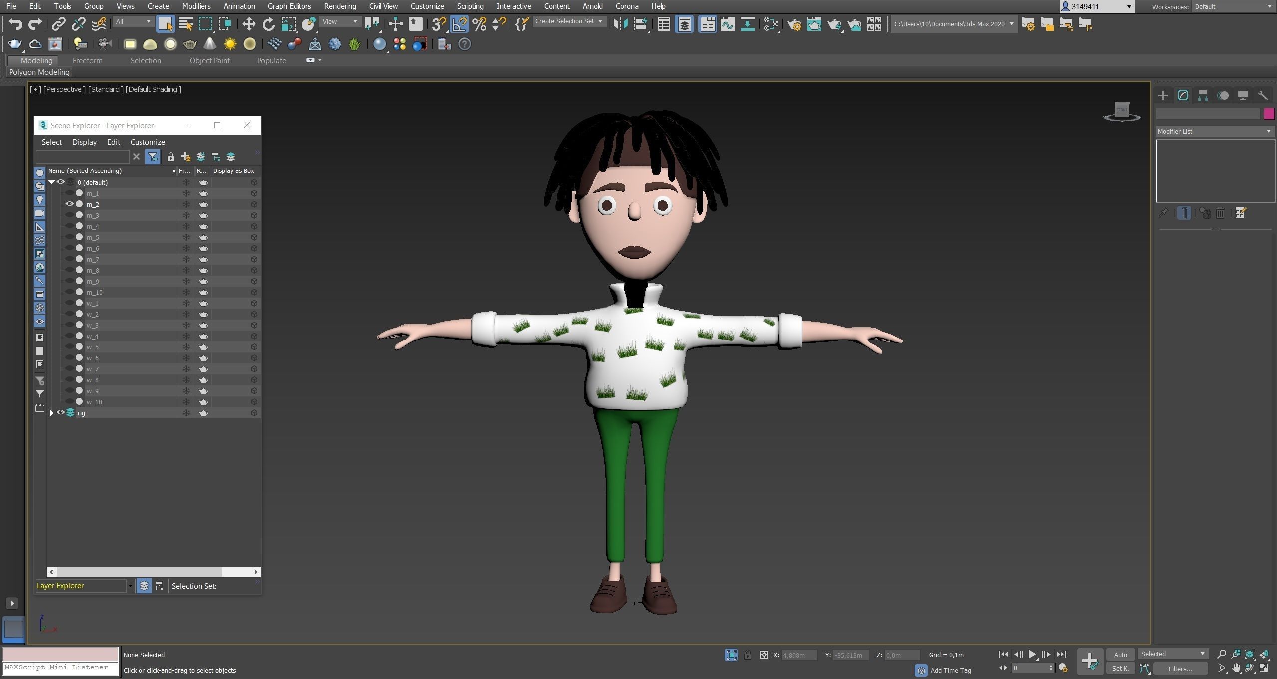The image size is (1277, 679).
Task: Select the Select and Link chain tool
Action: coord(59,24)
